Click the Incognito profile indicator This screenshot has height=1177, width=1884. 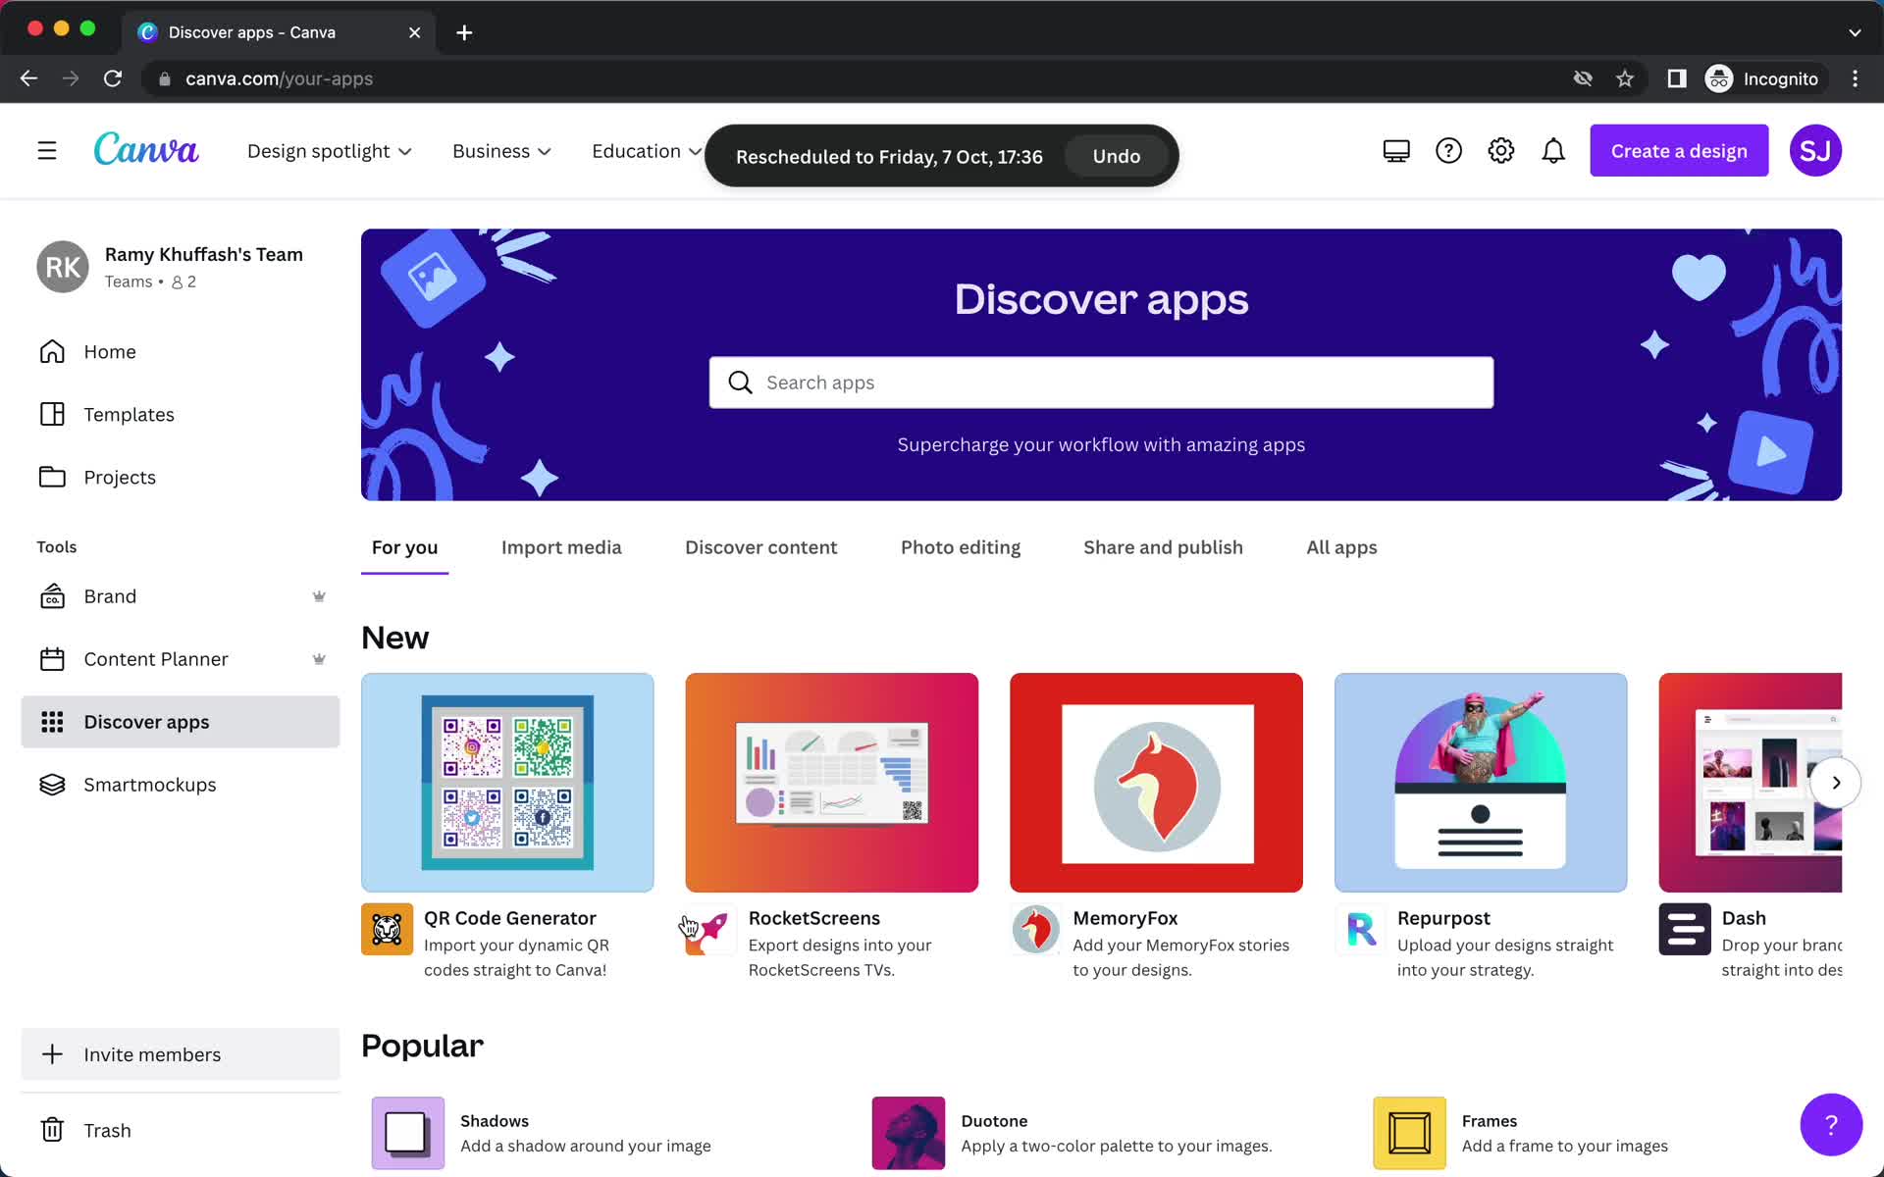coord(1762,78)
